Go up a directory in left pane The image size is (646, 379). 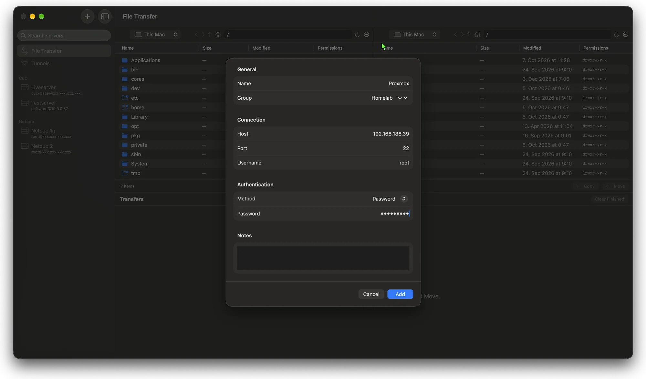(x=210, y=35)
